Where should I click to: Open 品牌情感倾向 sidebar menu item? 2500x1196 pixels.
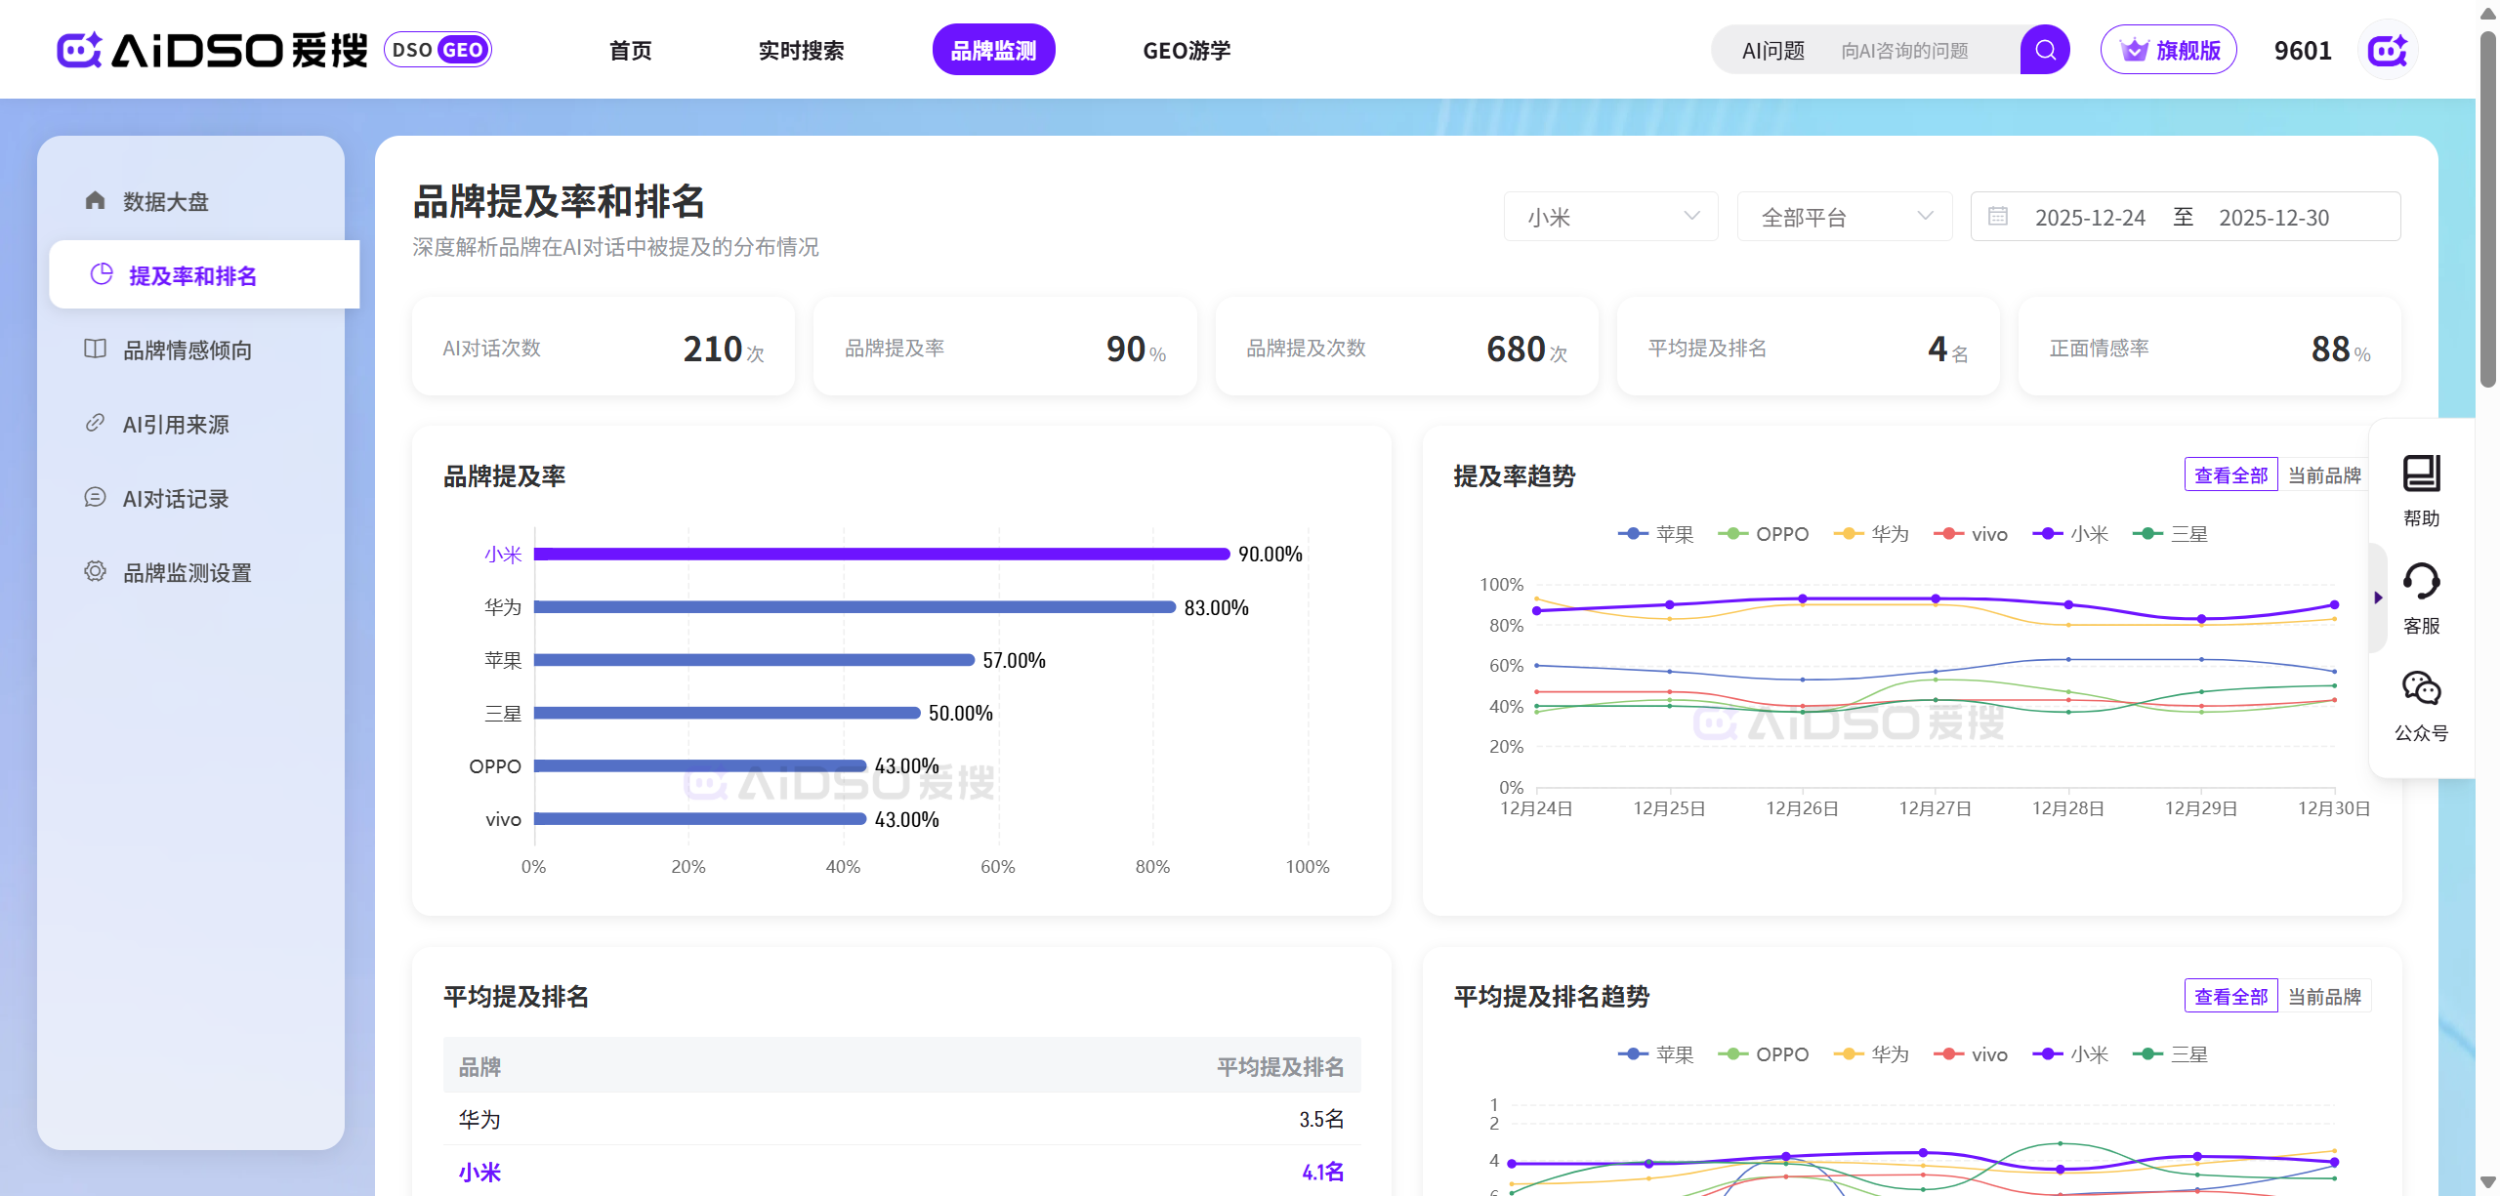pos(187,350)
